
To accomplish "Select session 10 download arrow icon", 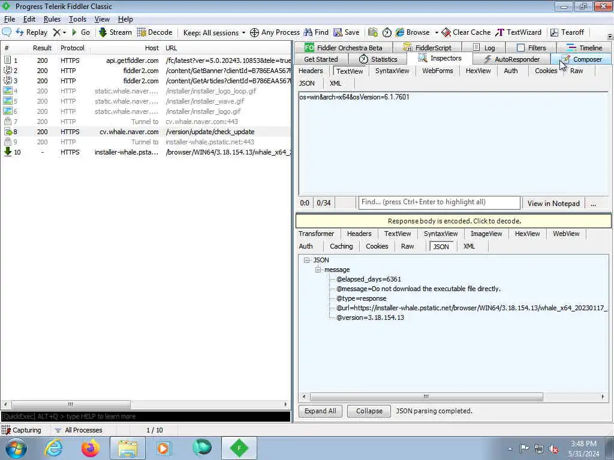I will pyautogui.click(x=7, y=152).
